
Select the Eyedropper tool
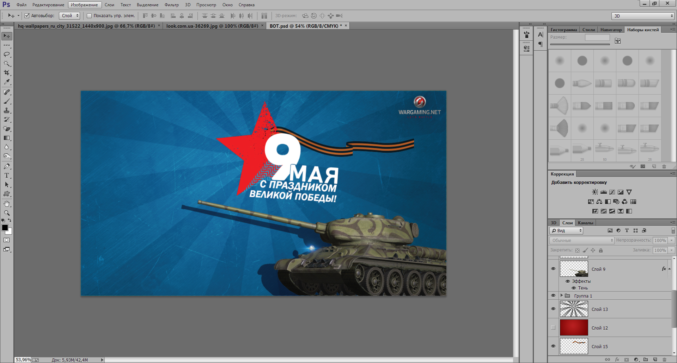[x=7, y=82]
